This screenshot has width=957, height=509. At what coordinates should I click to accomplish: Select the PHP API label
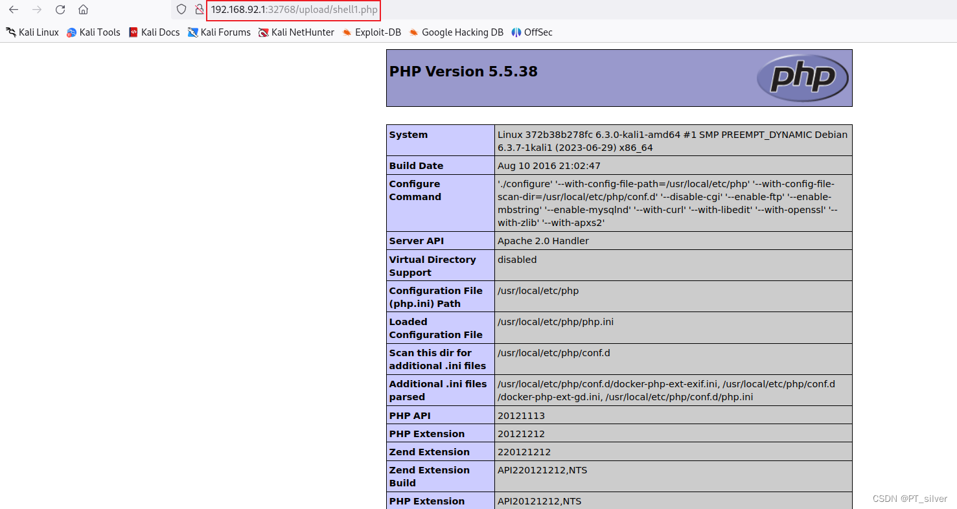(x=409, y=416)
